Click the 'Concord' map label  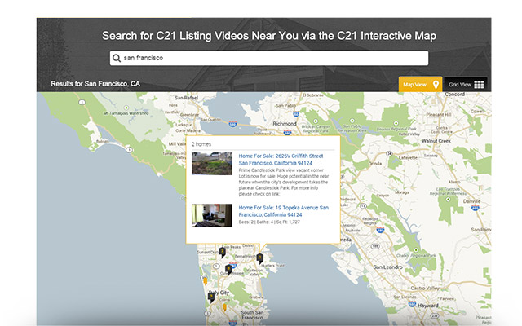[x=455, y=95]
